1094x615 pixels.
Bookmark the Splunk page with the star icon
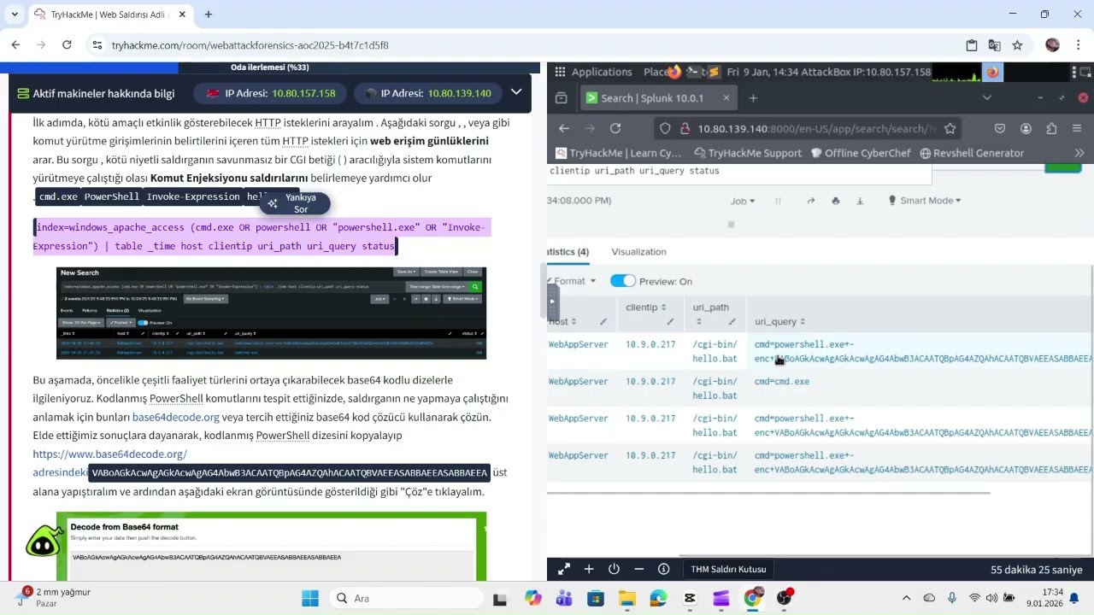(x=950, y=128)
